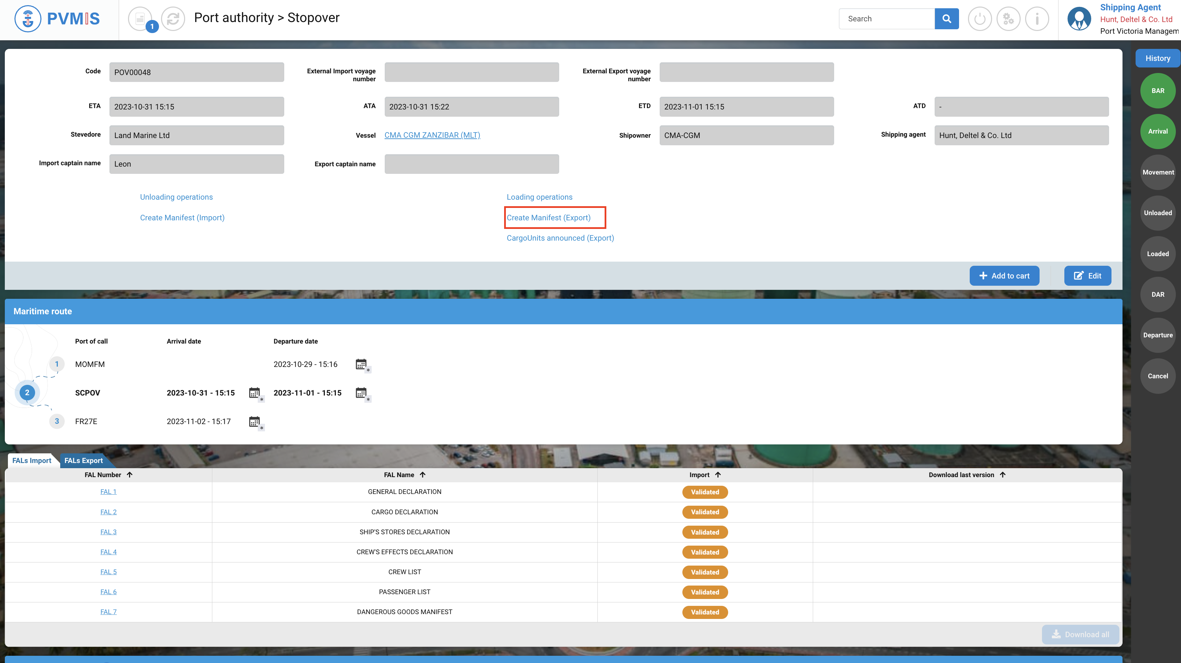Open calendar icon for MOMFM departure date
1181x663 pixels.
pos(362,365)
